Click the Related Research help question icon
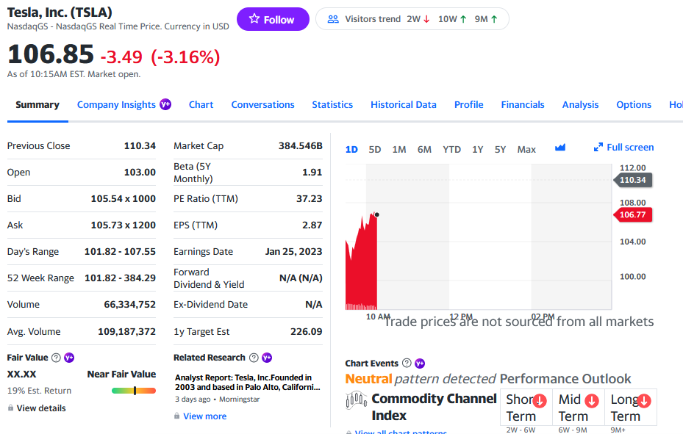The width and height of the screenshot is (683, 434). point(254,358)
